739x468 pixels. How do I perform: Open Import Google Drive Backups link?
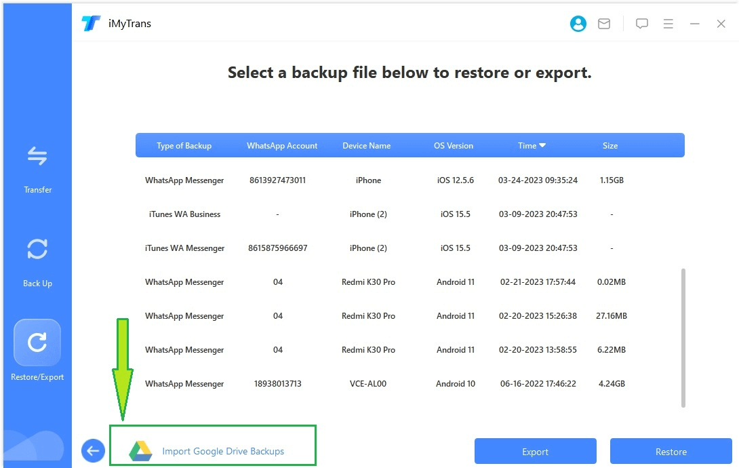[223, 451]
